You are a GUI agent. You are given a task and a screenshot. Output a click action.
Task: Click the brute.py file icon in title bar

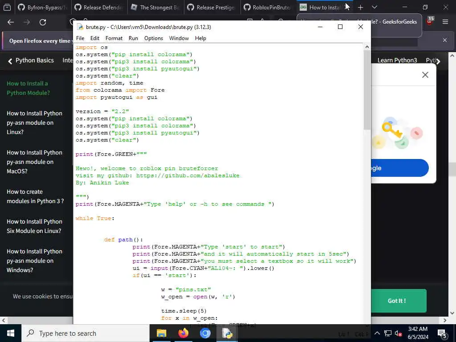click(x=80, y=27)
